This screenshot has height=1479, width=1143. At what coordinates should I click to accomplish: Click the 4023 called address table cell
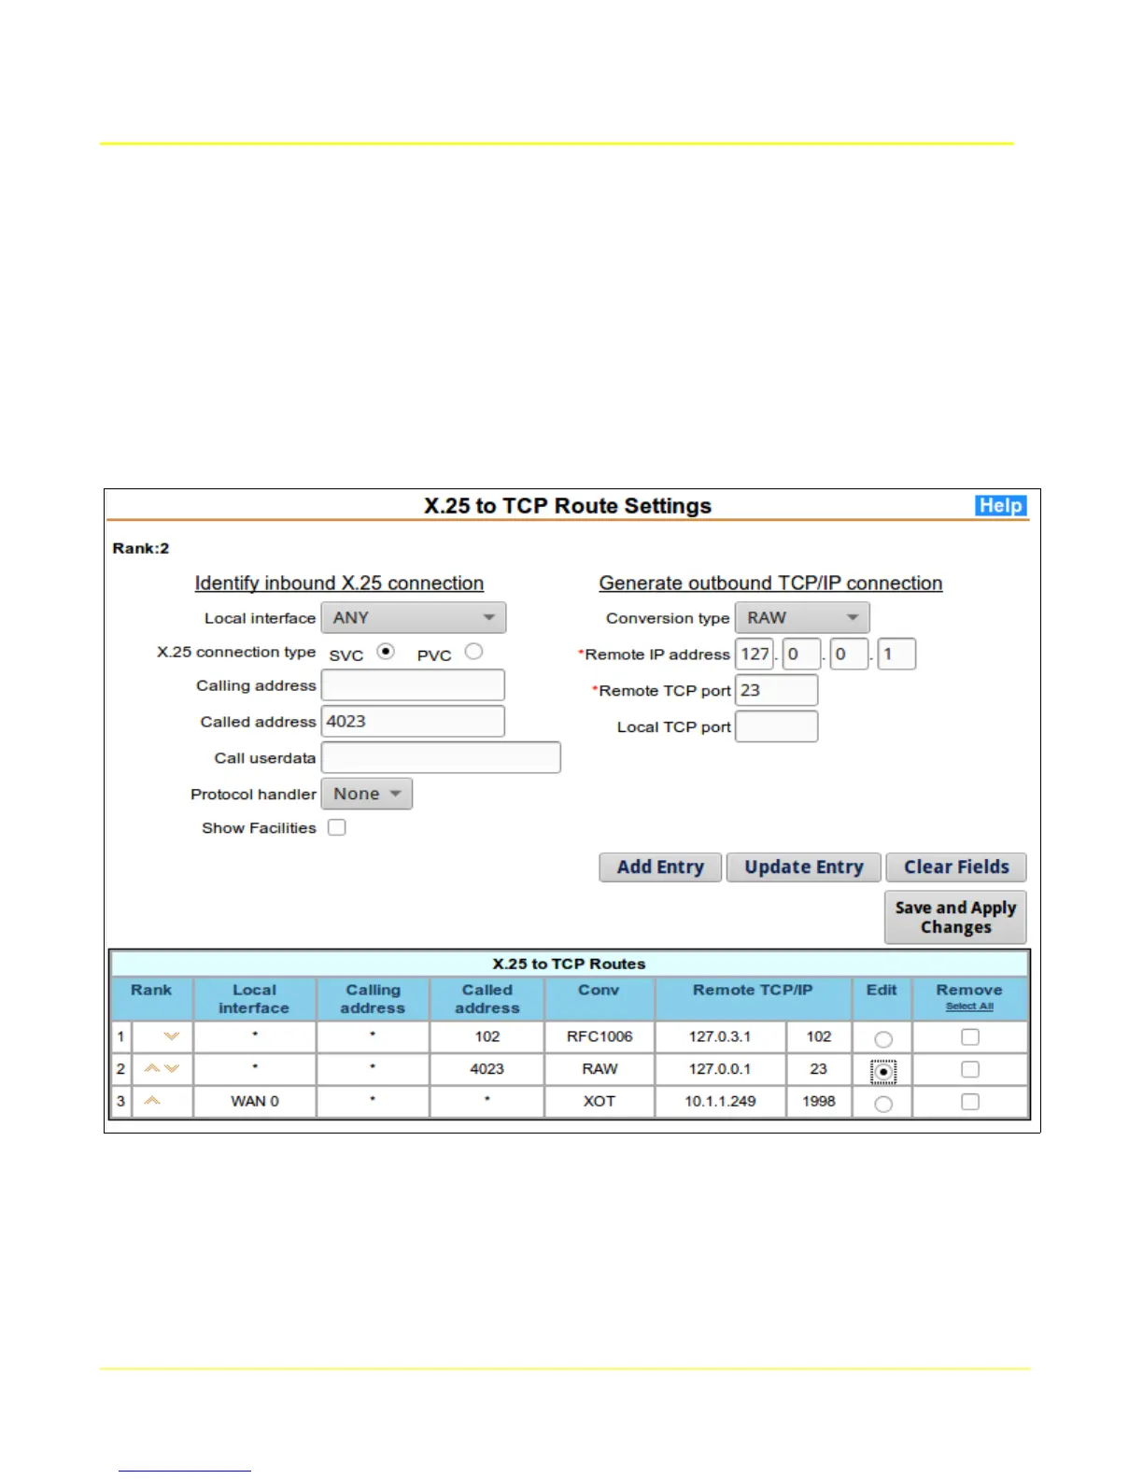pos(487,1068)
